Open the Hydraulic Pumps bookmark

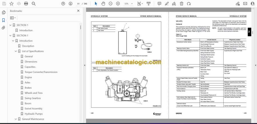(x=34, y=114)
